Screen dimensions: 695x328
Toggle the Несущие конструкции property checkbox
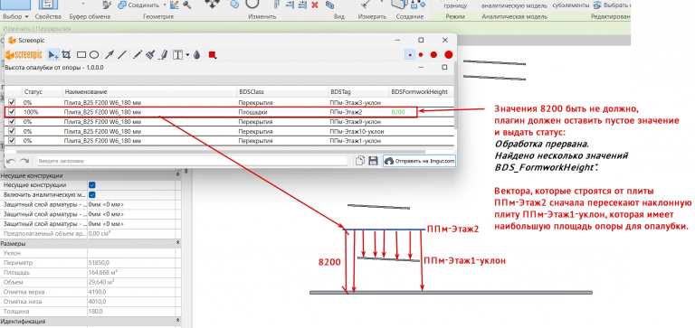pyautogui.click(x=92, y=185)
